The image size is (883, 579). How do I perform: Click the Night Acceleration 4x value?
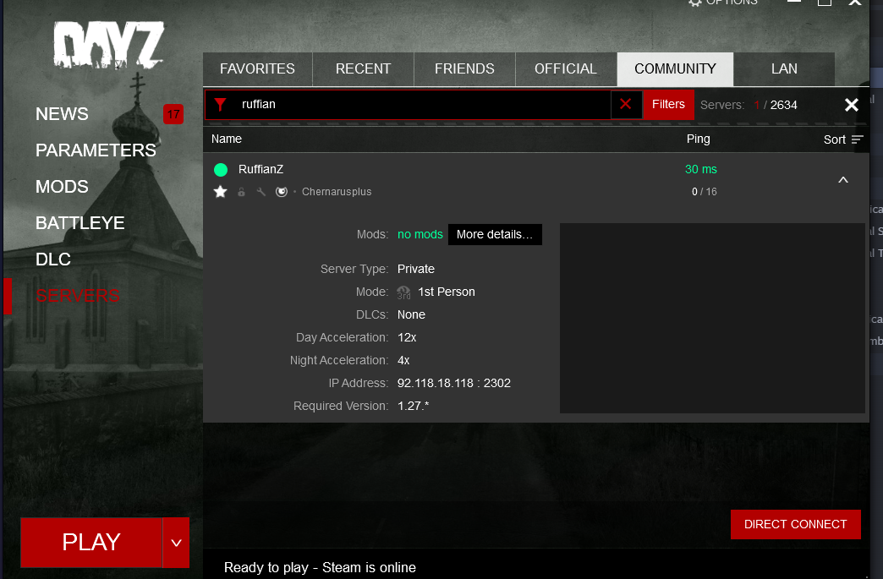tap(403, 360)
